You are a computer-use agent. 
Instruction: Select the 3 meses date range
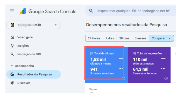click(x=140, y=38)
